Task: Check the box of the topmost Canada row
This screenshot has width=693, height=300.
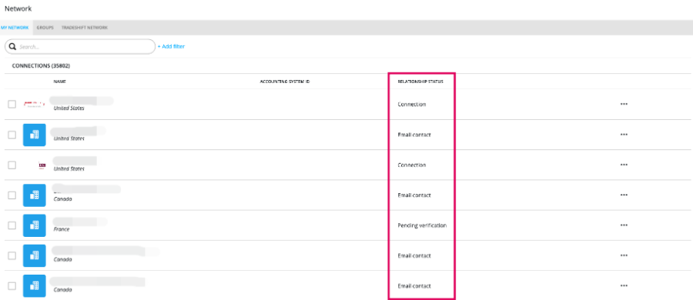Action: click(12, 195)
